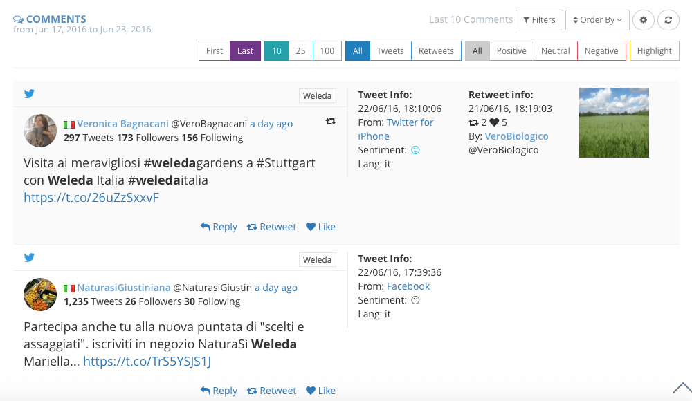692x401 pixels.
Task: Click @VeroBagnacani handle text
Action: [x=209, y=124]
